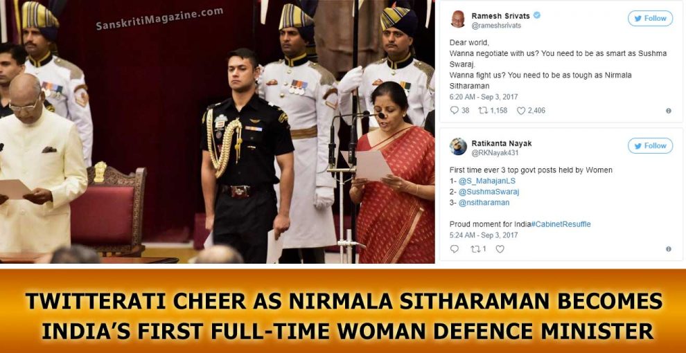Open info icon on Ramesh Srivats tweet
The height and width of the screenshot is (353, 686).
(x=669, y=111)
